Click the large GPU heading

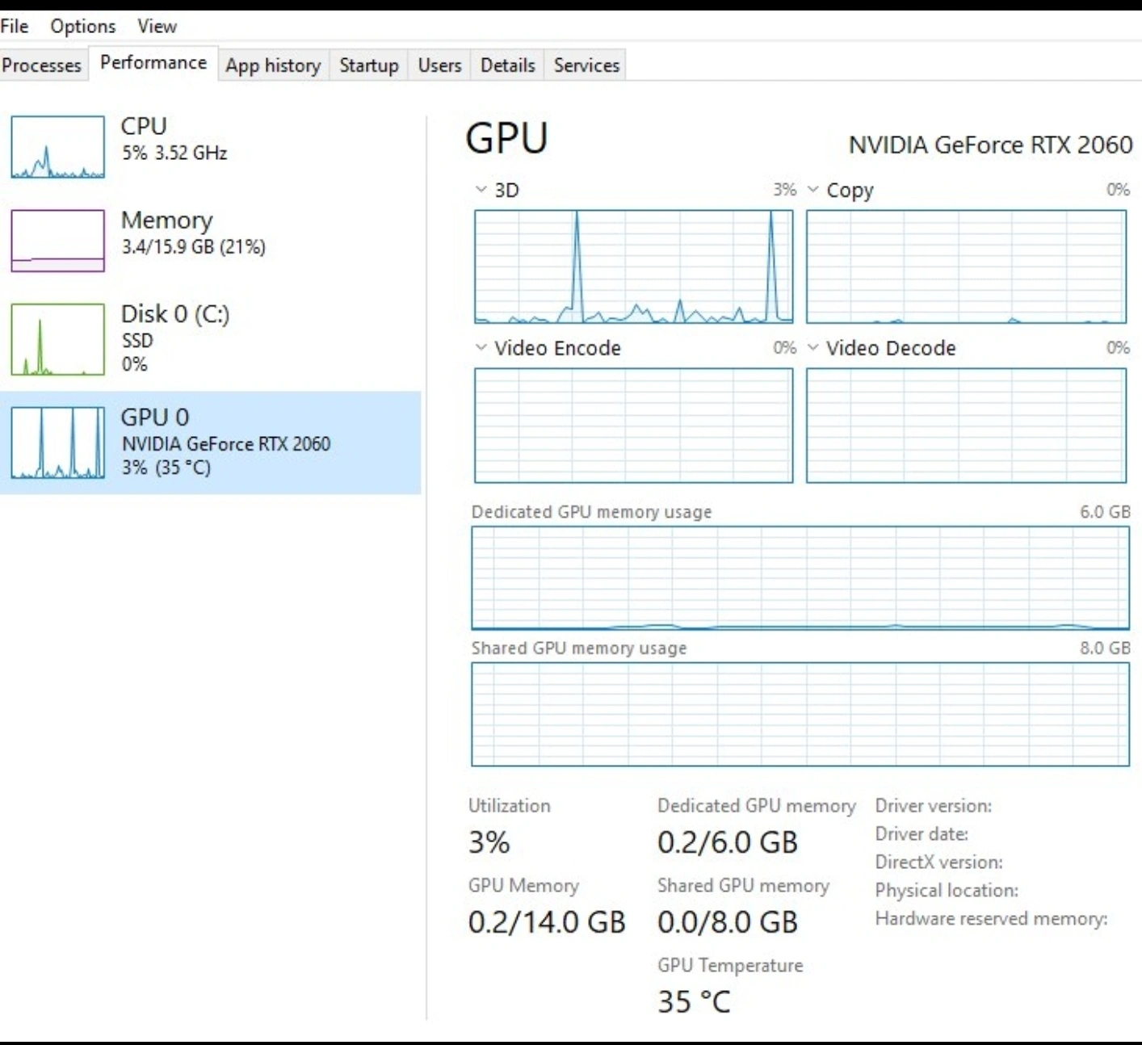pyautogui.click(x=506, y=137)
